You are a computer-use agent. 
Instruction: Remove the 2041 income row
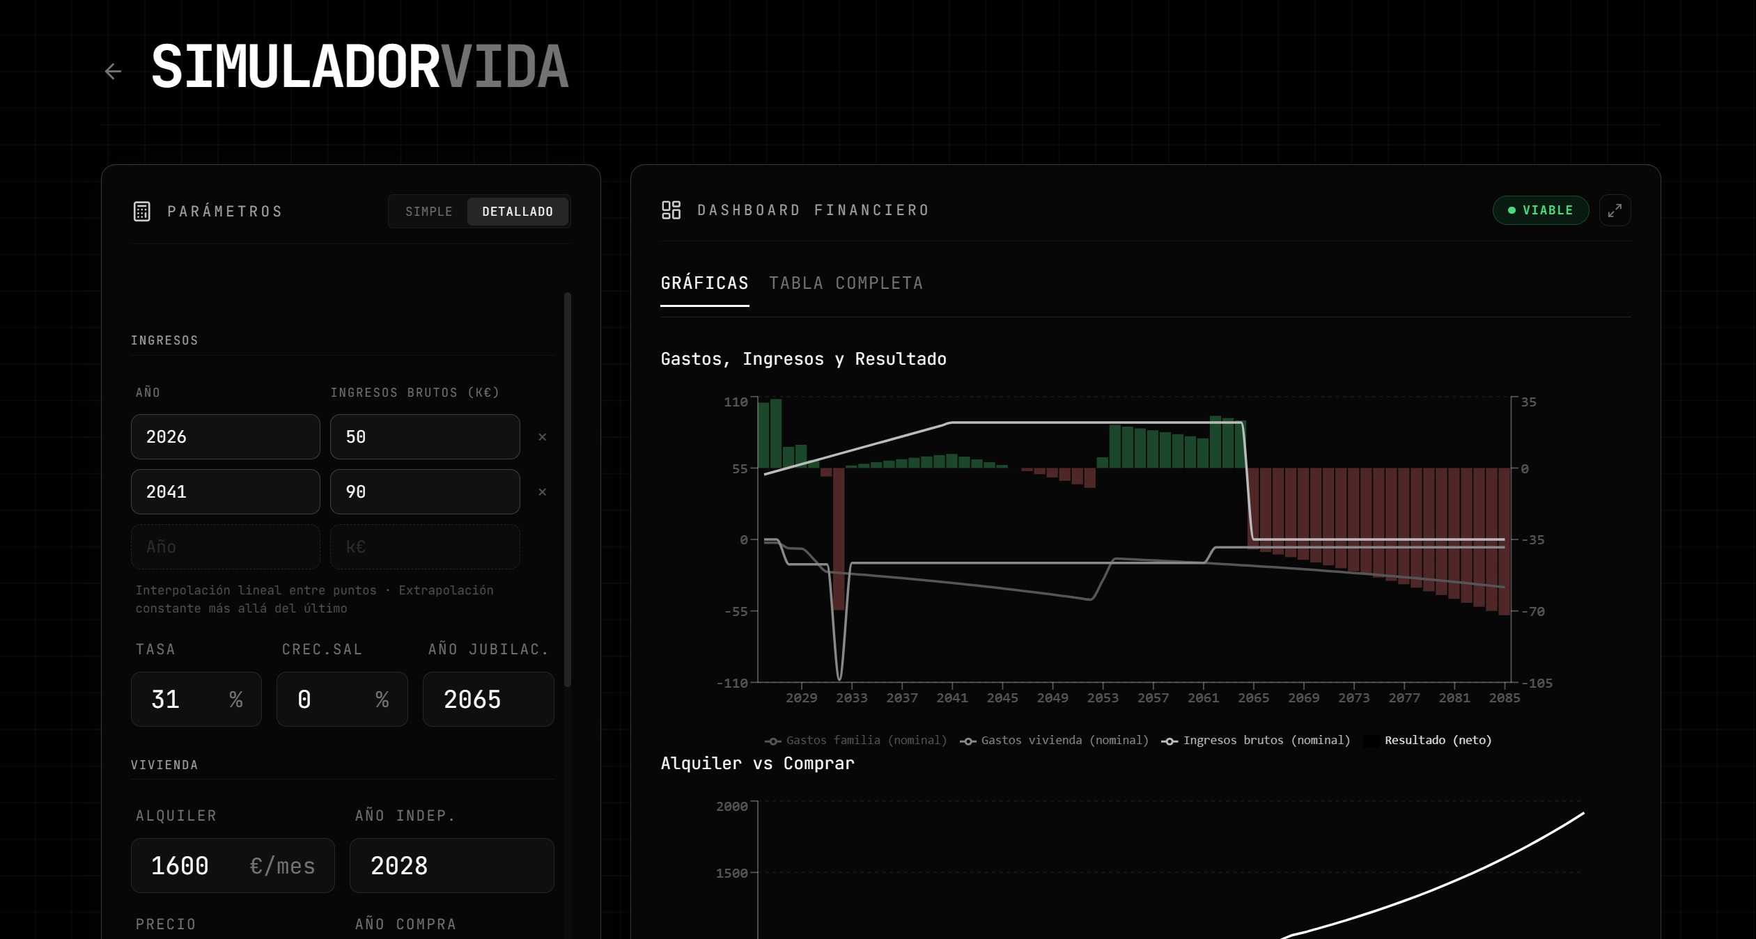[542, 492]
